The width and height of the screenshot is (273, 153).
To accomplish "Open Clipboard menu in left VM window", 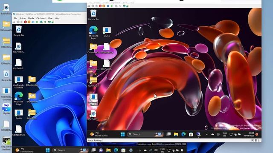I will point(41,18).
